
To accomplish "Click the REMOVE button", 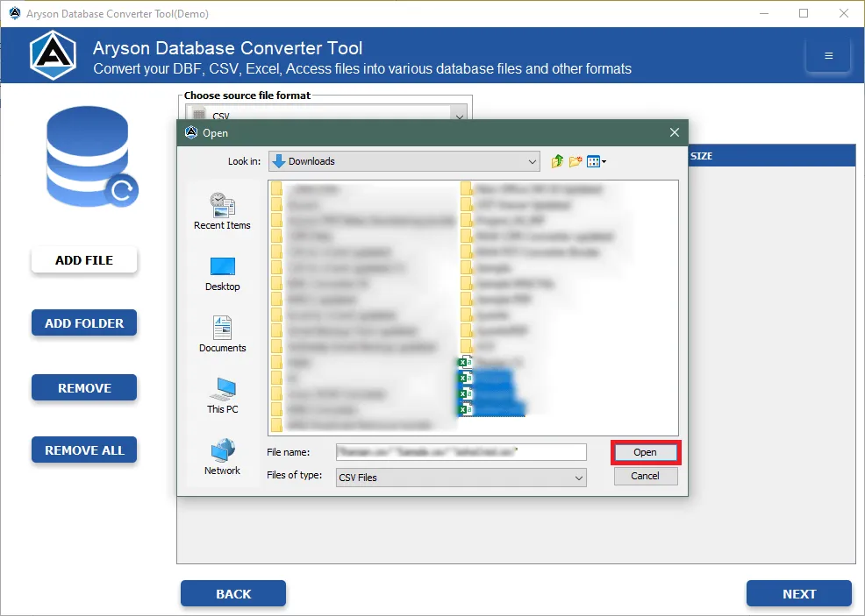I will coord(84,388).
